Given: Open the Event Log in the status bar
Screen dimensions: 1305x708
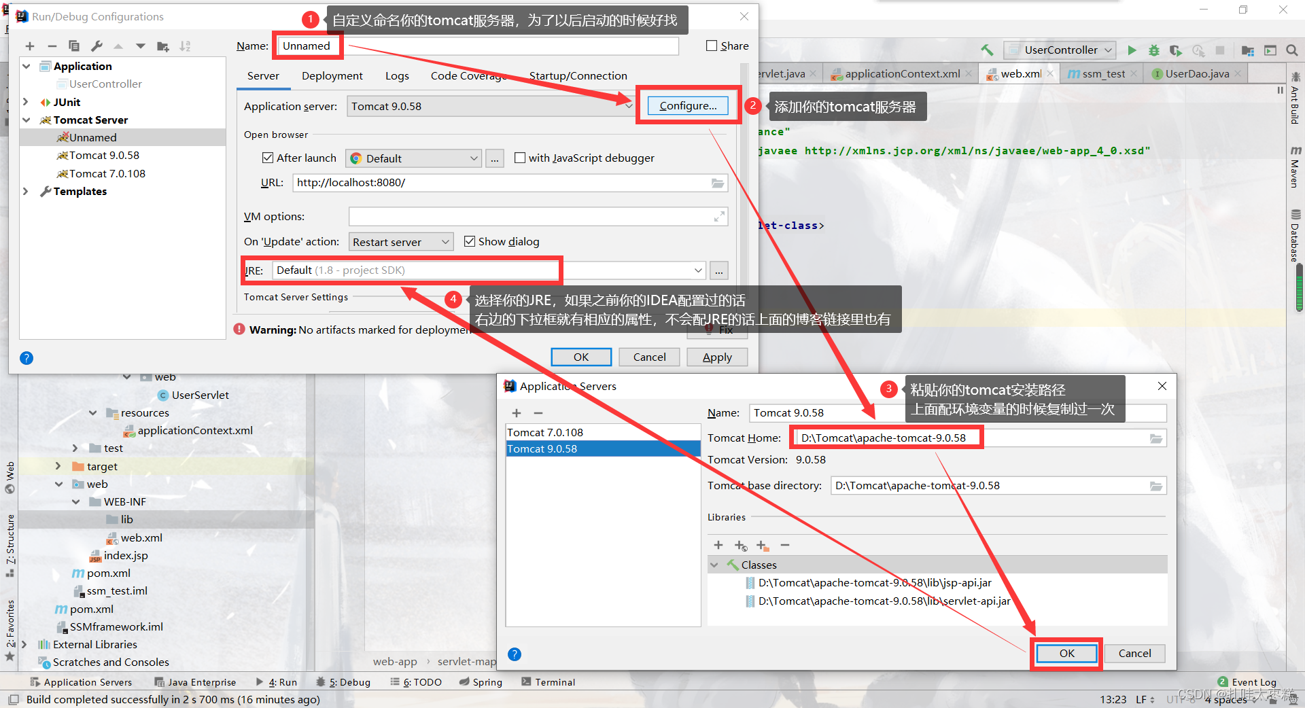Looking at the screenshot, I should [1247, 682].
